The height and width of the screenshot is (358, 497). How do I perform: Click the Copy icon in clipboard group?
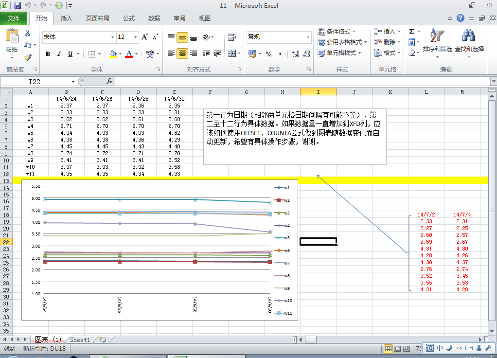(28, 45)
